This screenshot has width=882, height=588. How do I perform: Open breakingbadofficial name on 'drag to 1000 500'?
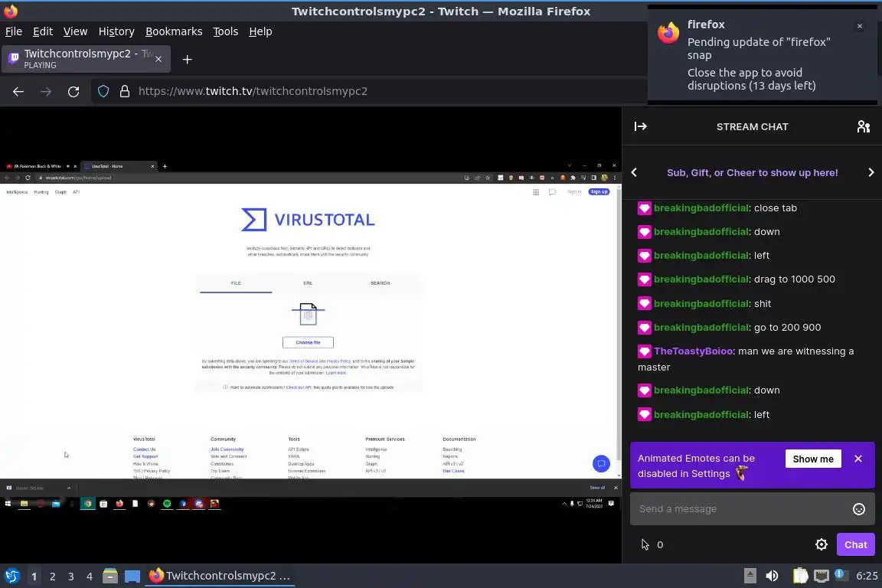[701, 279]
